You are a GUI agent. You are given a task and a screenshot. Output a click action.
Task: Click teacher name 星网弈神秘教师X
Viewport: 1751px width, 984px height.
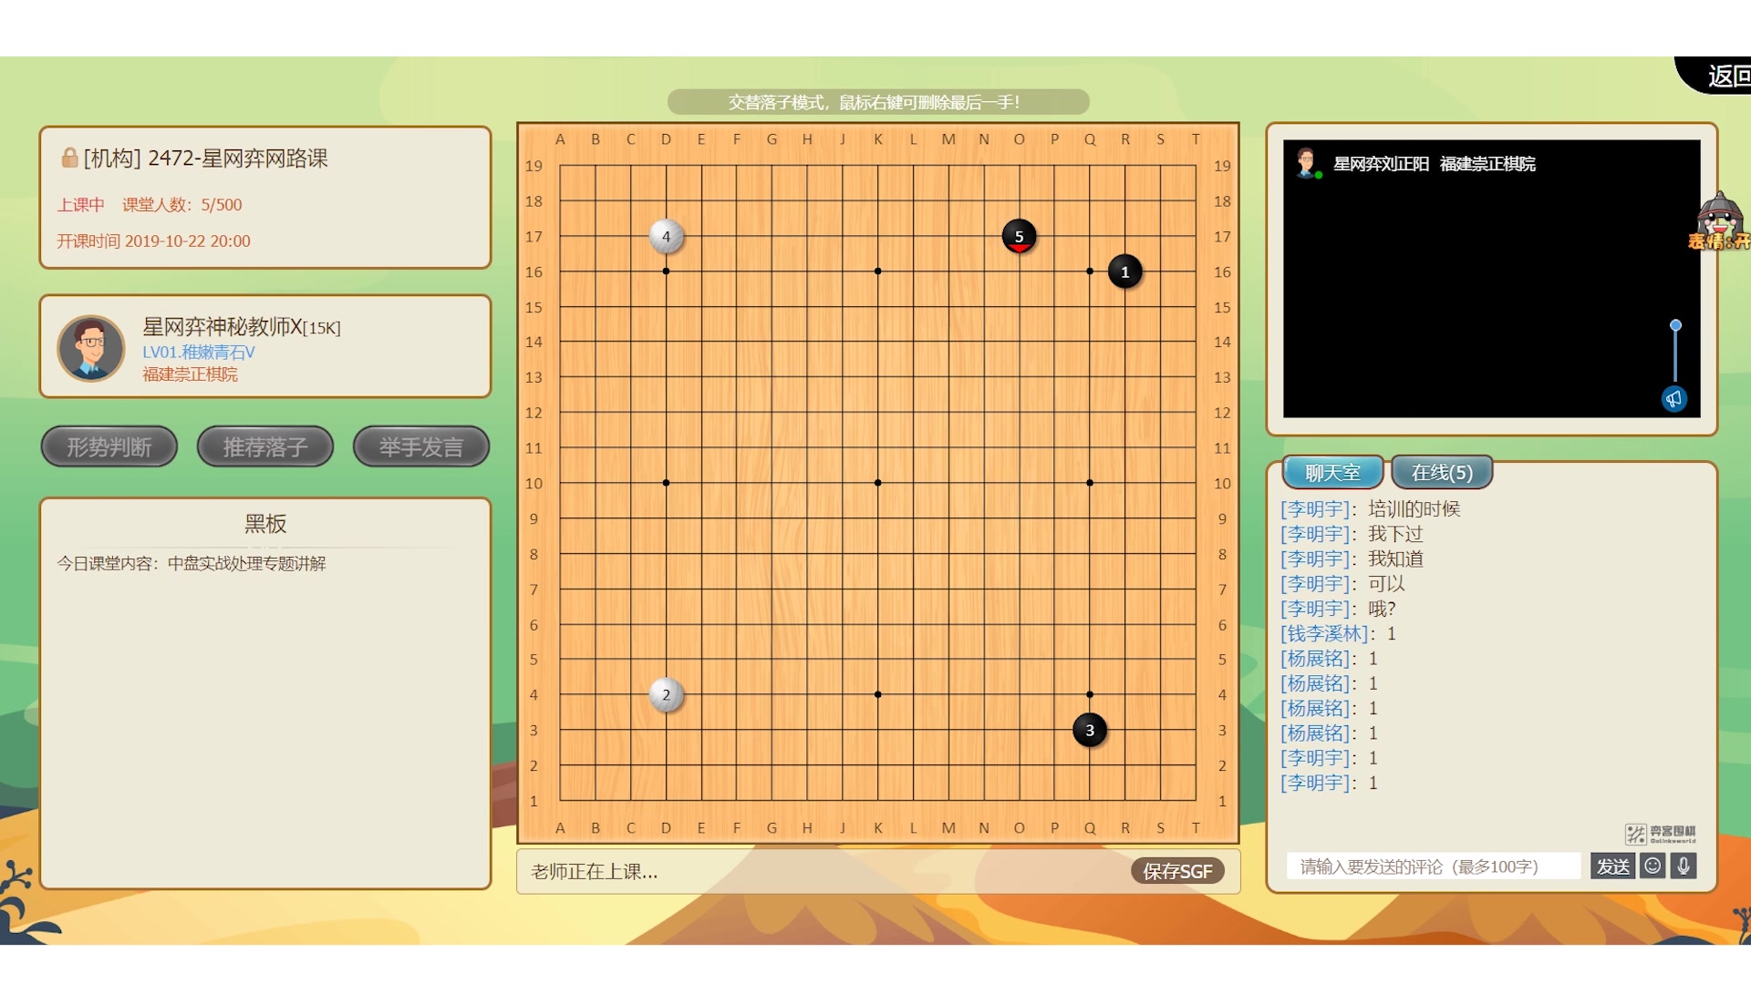pyautogui.click(x=223, y=326)
